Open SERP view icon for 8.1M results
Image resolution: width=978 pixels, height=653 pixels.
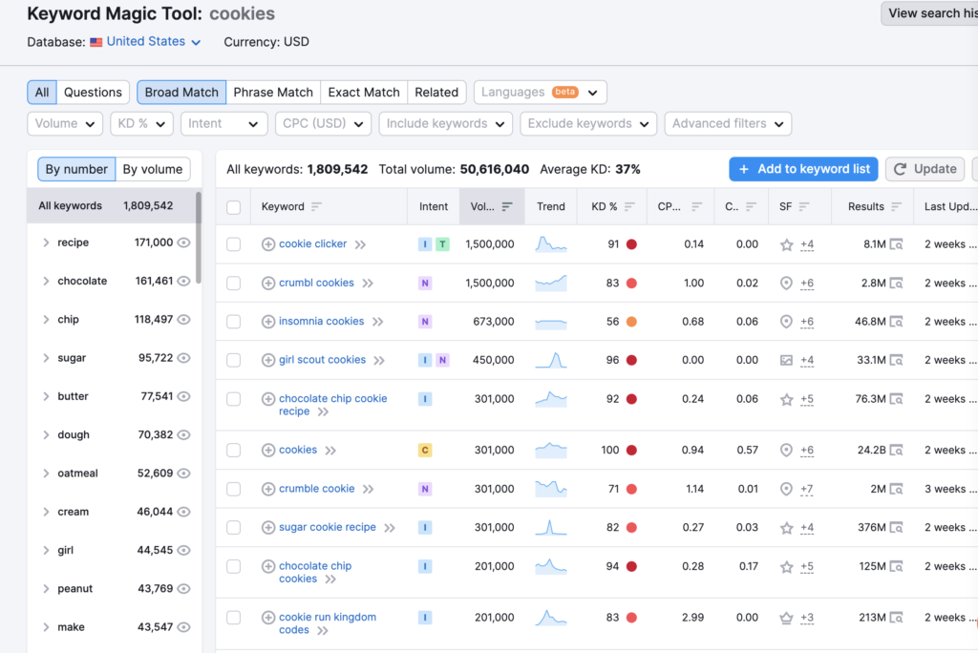point(896,244)
